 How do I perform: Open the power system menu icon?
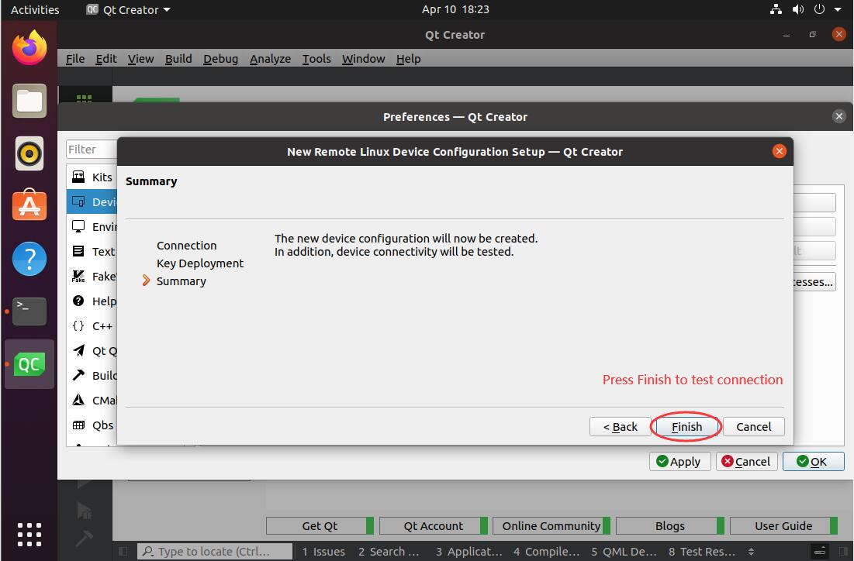point(819,9)
